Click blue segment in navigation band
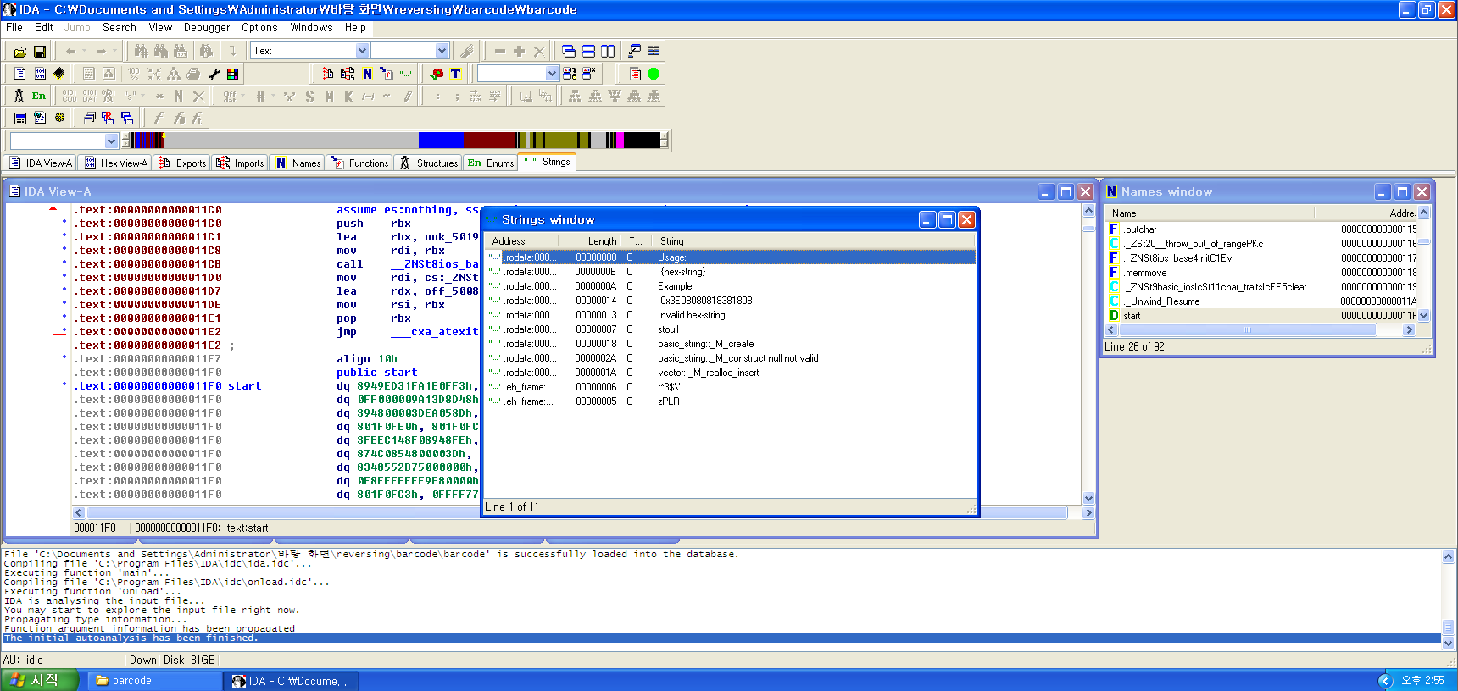 pos(441,140)
